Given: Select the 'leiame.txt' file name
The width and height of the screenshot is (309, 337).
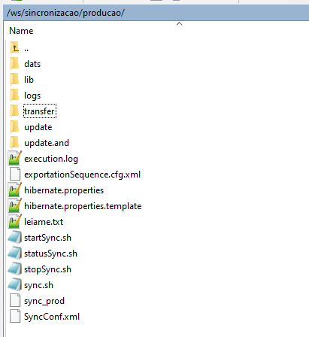Looking at the screenshot, I should (44, 222).
